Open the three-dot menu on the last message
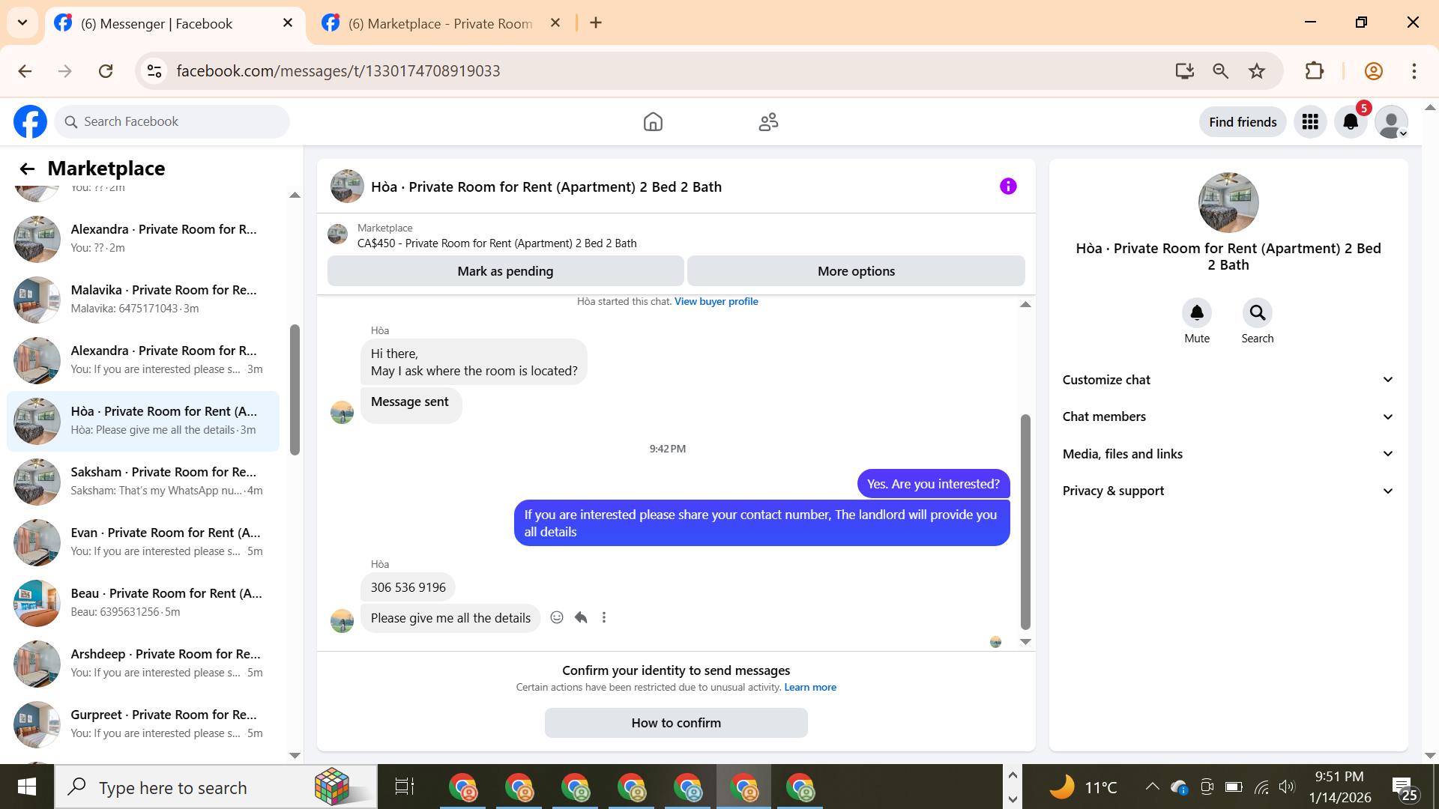 point(604,618)
